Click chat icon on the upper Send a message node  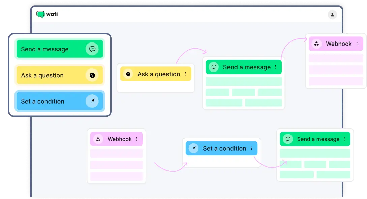click(214, 67)
